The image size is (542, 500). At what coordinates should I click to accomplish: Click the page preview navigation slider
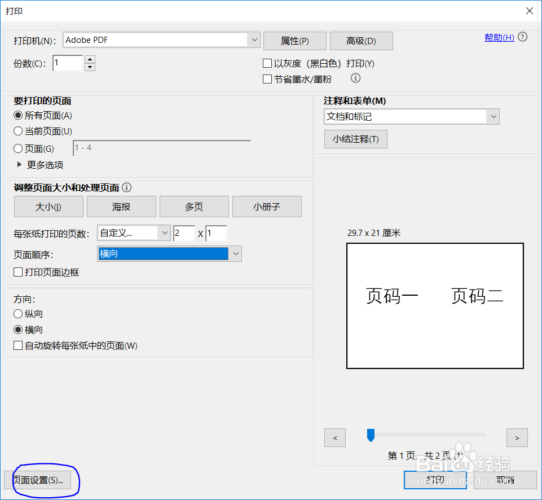pos(371,435)
